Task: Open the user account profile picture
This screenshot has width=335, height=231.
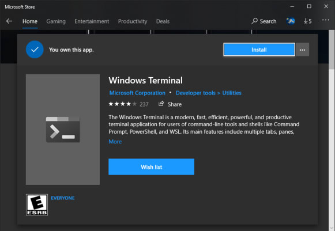Action: pos(291,21)
